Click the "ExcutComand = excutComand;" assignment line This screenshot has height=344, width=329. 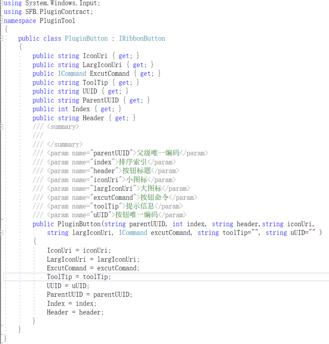tap(93, 268)
